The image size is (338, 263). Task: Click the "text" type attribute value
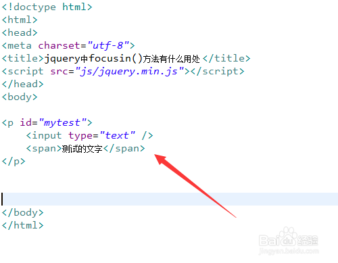pyautogui.click(x=117, y=135)
